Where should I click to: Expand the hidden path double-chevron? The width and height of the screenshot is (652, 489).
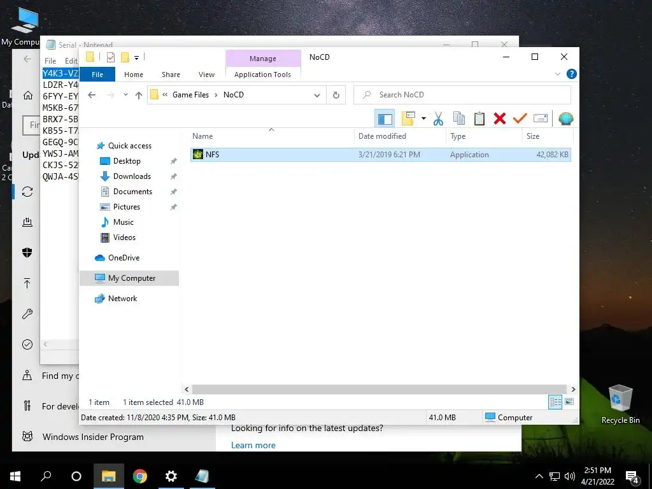[165, 95]
